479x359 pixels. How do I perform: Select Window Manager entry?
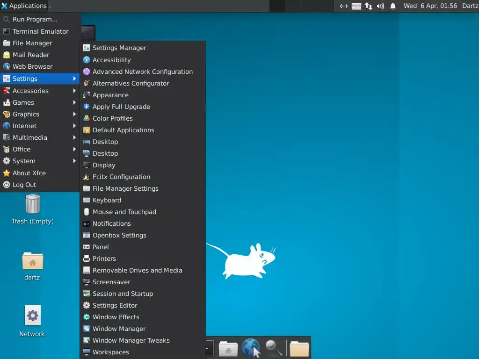(x=143, y=329)
